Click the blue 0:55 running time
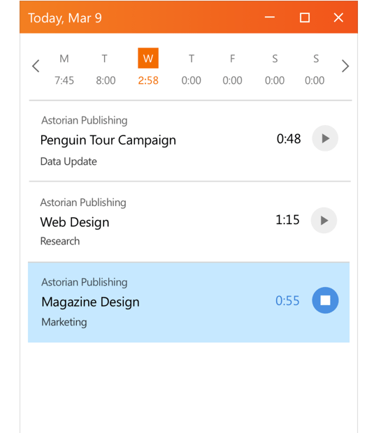 coord(287,300)
